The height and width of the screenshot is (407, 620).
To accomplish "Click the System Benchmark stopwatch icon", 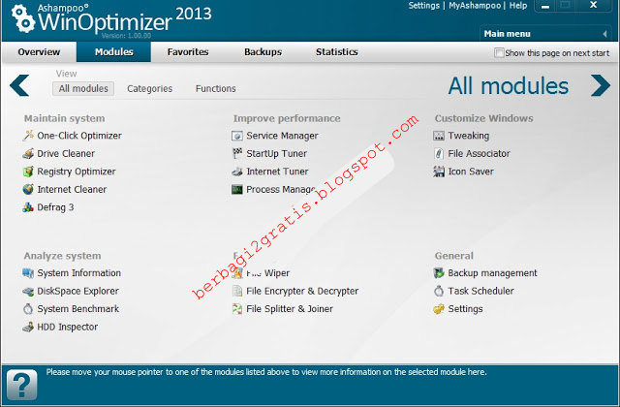I will point(28,309).
